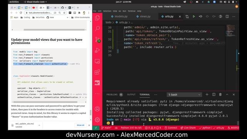
Task: Open the terminal selector dropdown showing 1: bash
Action: pyautogui.click(x=184, y=95)
